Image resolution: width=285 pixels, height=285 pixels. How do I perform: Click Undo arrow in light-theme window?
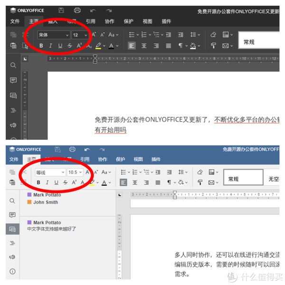87,150
